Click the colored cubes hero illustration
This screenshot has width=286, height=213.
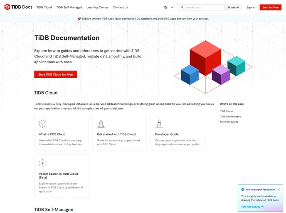(213, 67)
